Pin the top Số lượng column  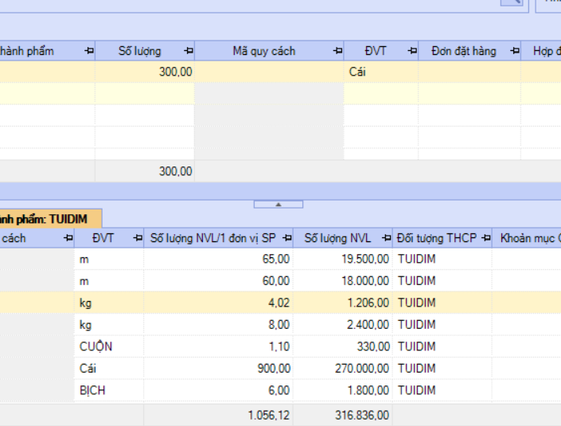[188, 51]
